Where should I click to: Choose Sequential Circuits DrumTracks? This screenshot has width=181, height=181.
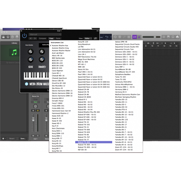point(127,44)
